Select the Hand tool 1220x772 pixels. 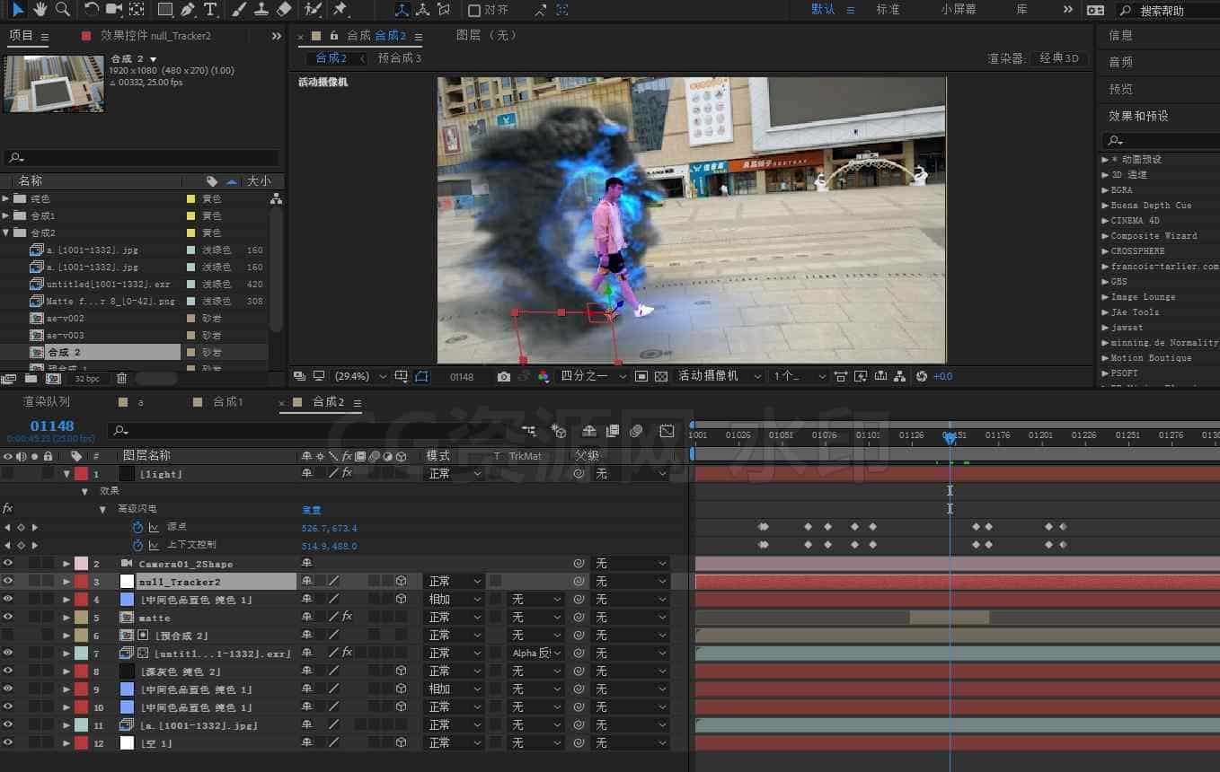[40, 9]
